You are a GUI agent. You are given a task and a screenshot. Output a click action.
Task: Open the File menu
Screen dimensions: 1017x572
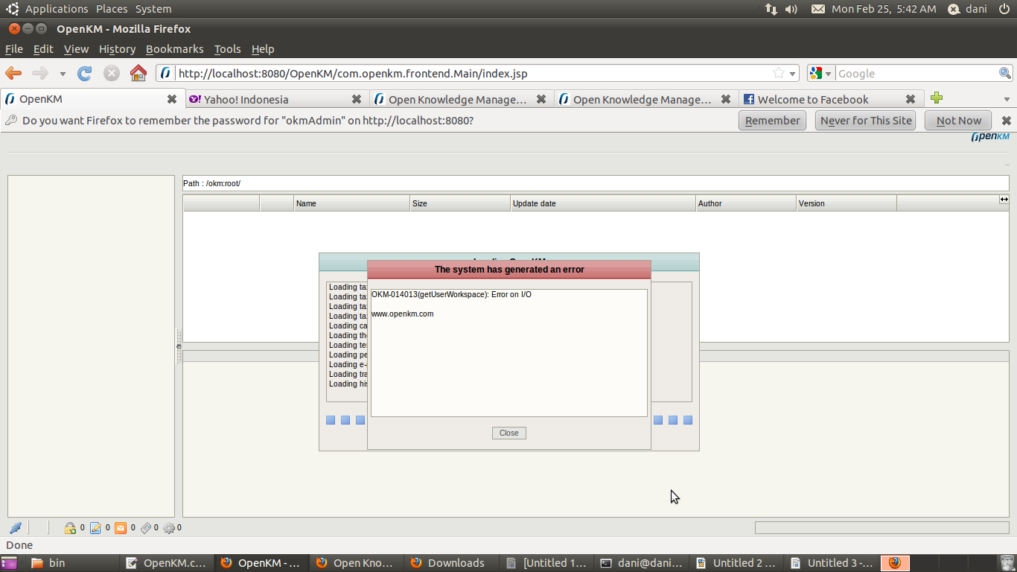14,49
